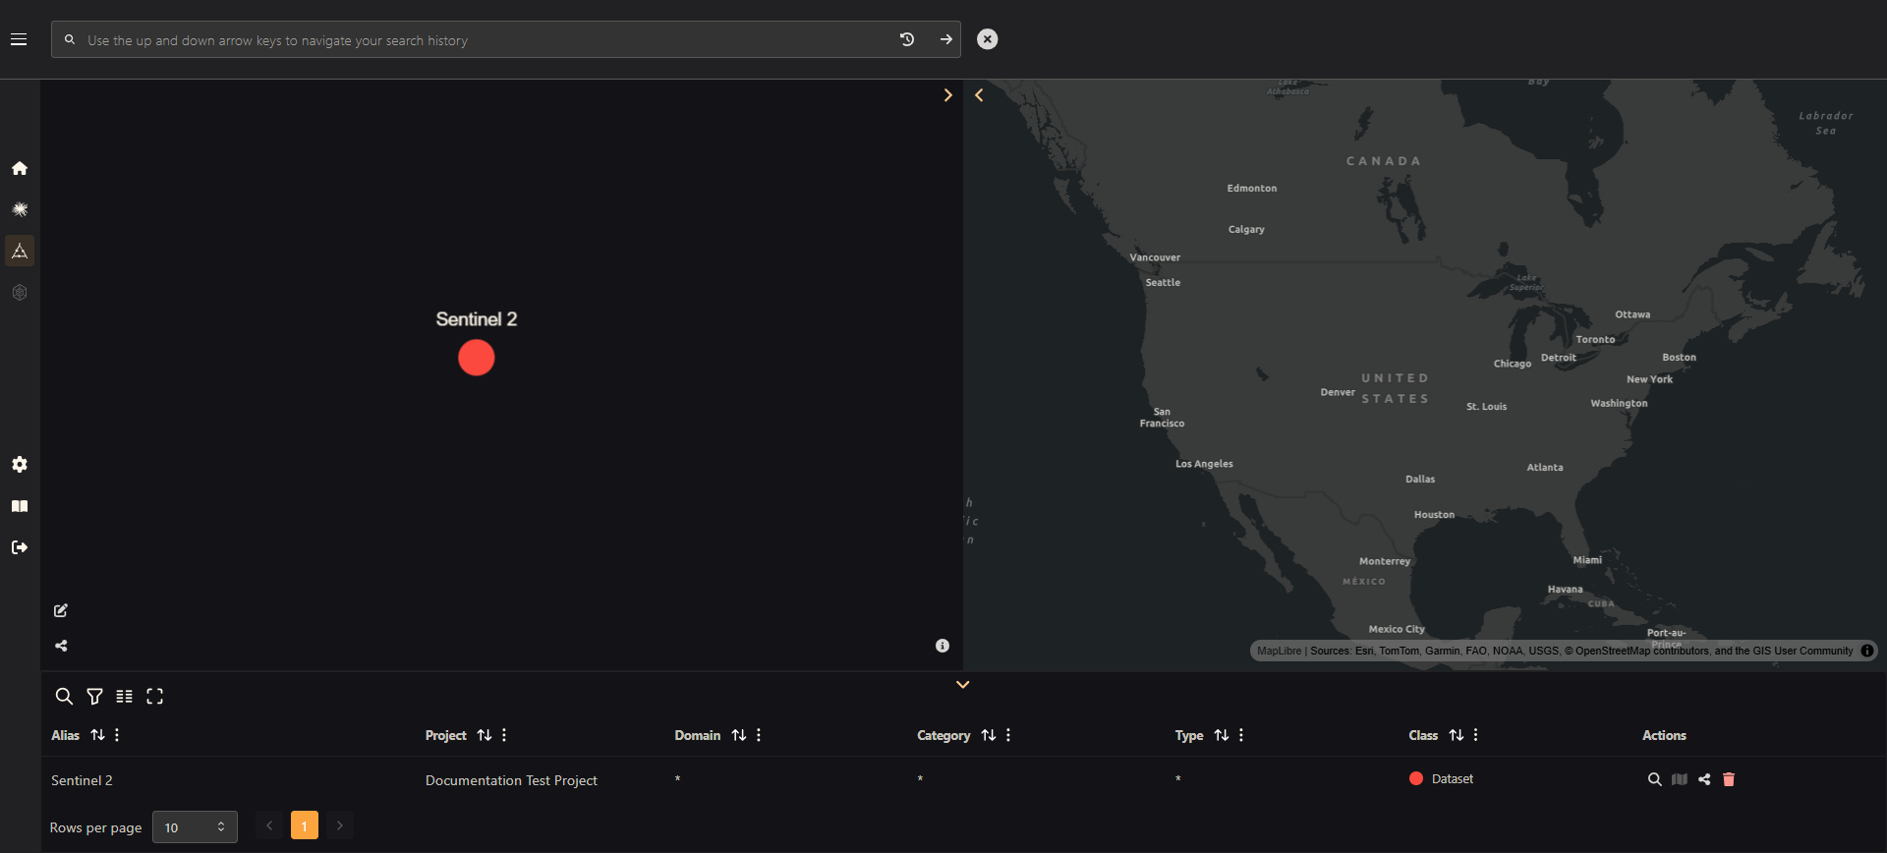
Task: Clear search with X button
Action: [988, 39]
